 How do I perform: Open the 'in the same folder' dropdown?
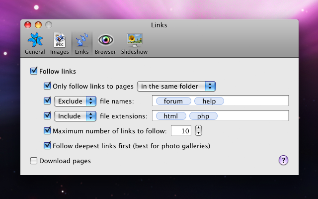pos(176,86)
